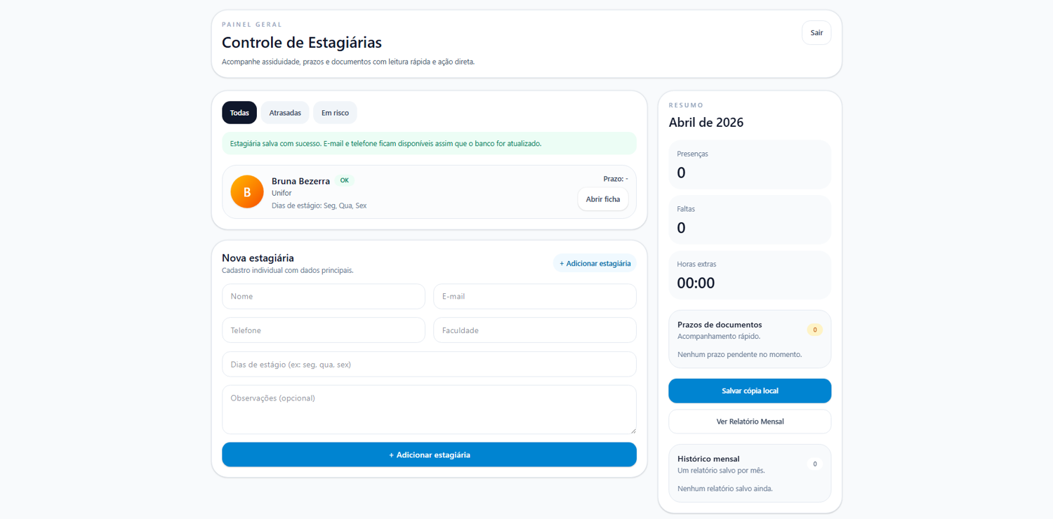1053x519 pixels.
Task: Click the Faculdade field
Action: (x=534, y=330)
